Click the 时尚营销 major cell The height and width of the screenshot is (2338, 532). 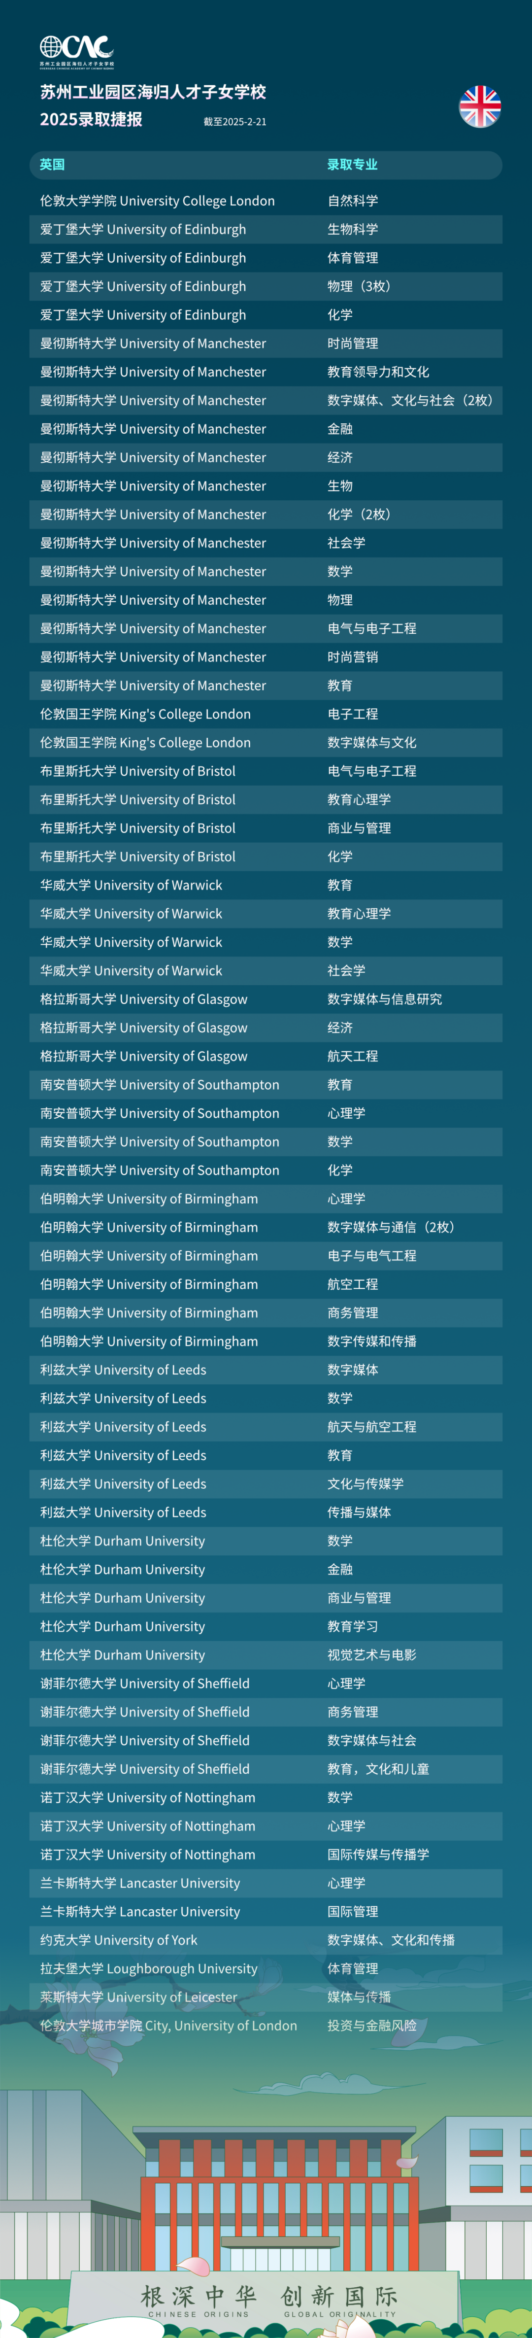352,657
